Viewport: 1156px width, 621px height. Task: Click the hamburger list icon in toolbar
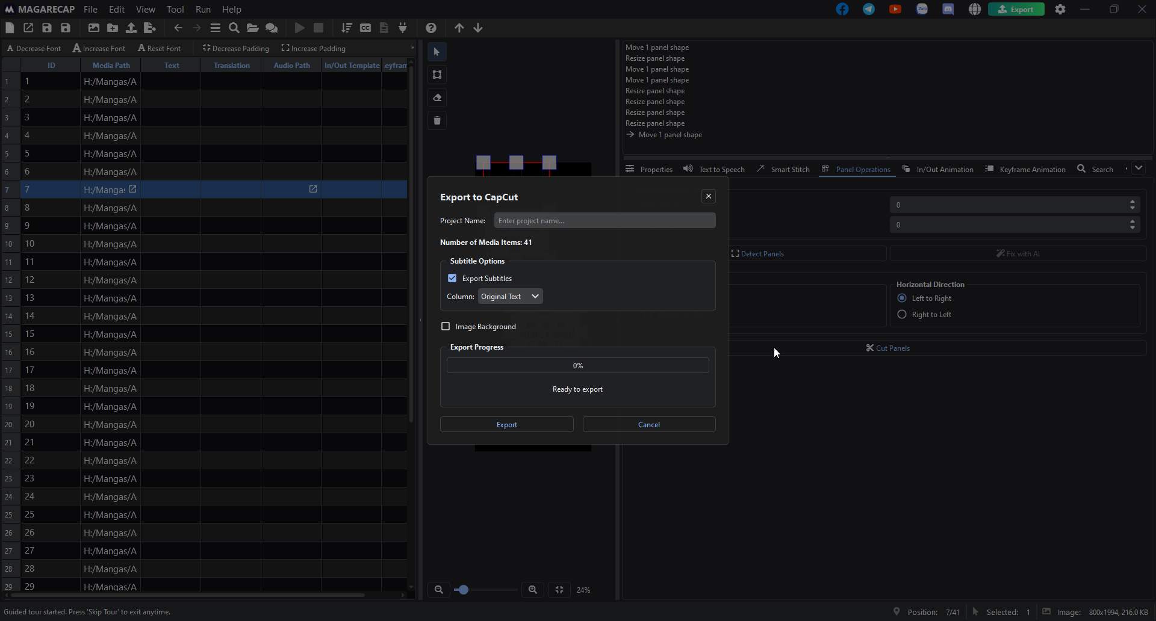216,28
